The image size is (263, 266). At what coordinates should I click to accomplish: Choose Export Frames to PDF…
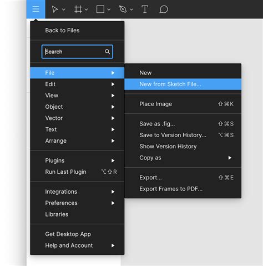coord(183,189)
